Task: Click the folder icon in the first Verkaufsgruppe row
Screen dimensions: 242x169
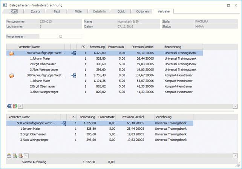Action: 11,54
